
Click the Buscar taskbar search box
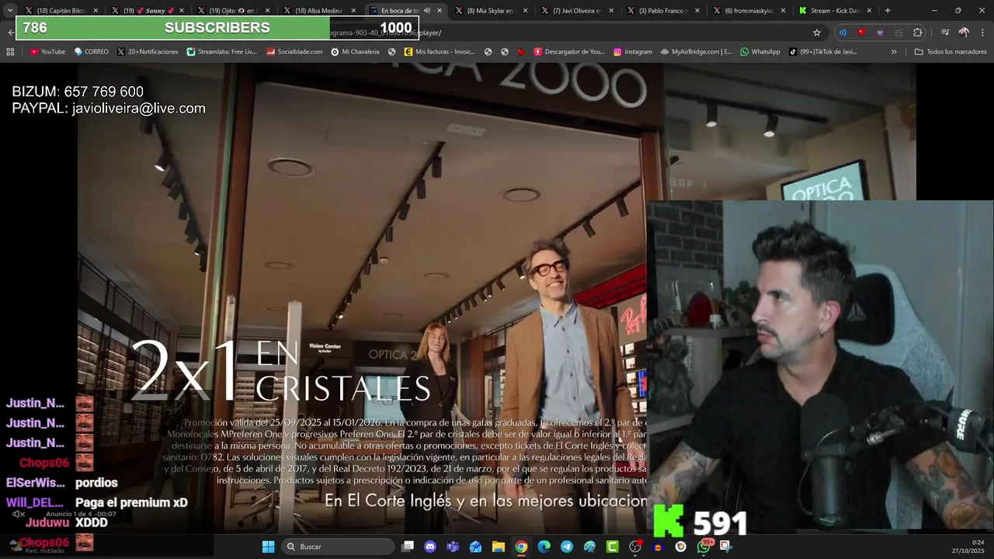[337, 547]
